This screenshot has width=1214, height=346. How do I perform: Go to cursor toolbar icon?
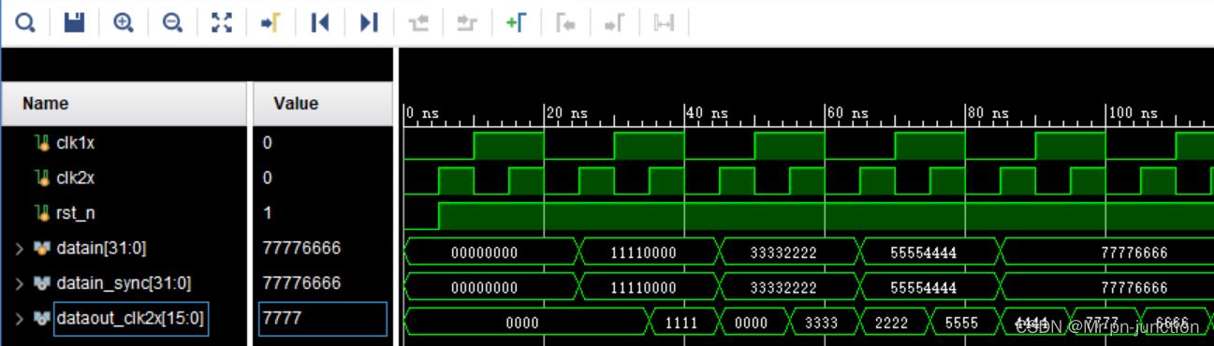[271, 22]
